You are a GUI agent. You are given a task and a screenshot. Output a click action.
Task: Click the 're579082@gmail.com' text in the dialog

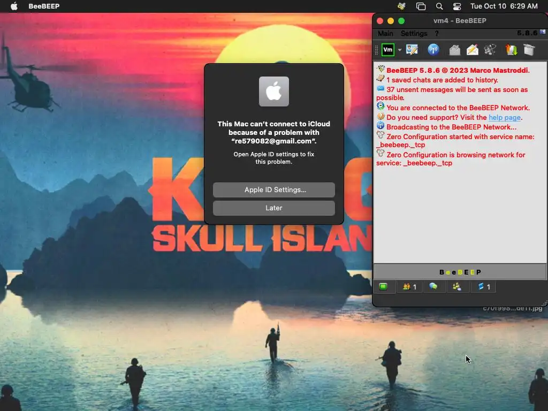[273, 141]
